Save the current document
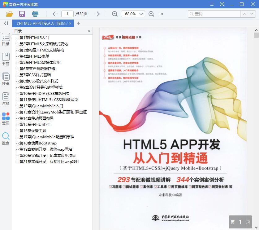Viewport: 259px width, 230px height. (22, 14)
